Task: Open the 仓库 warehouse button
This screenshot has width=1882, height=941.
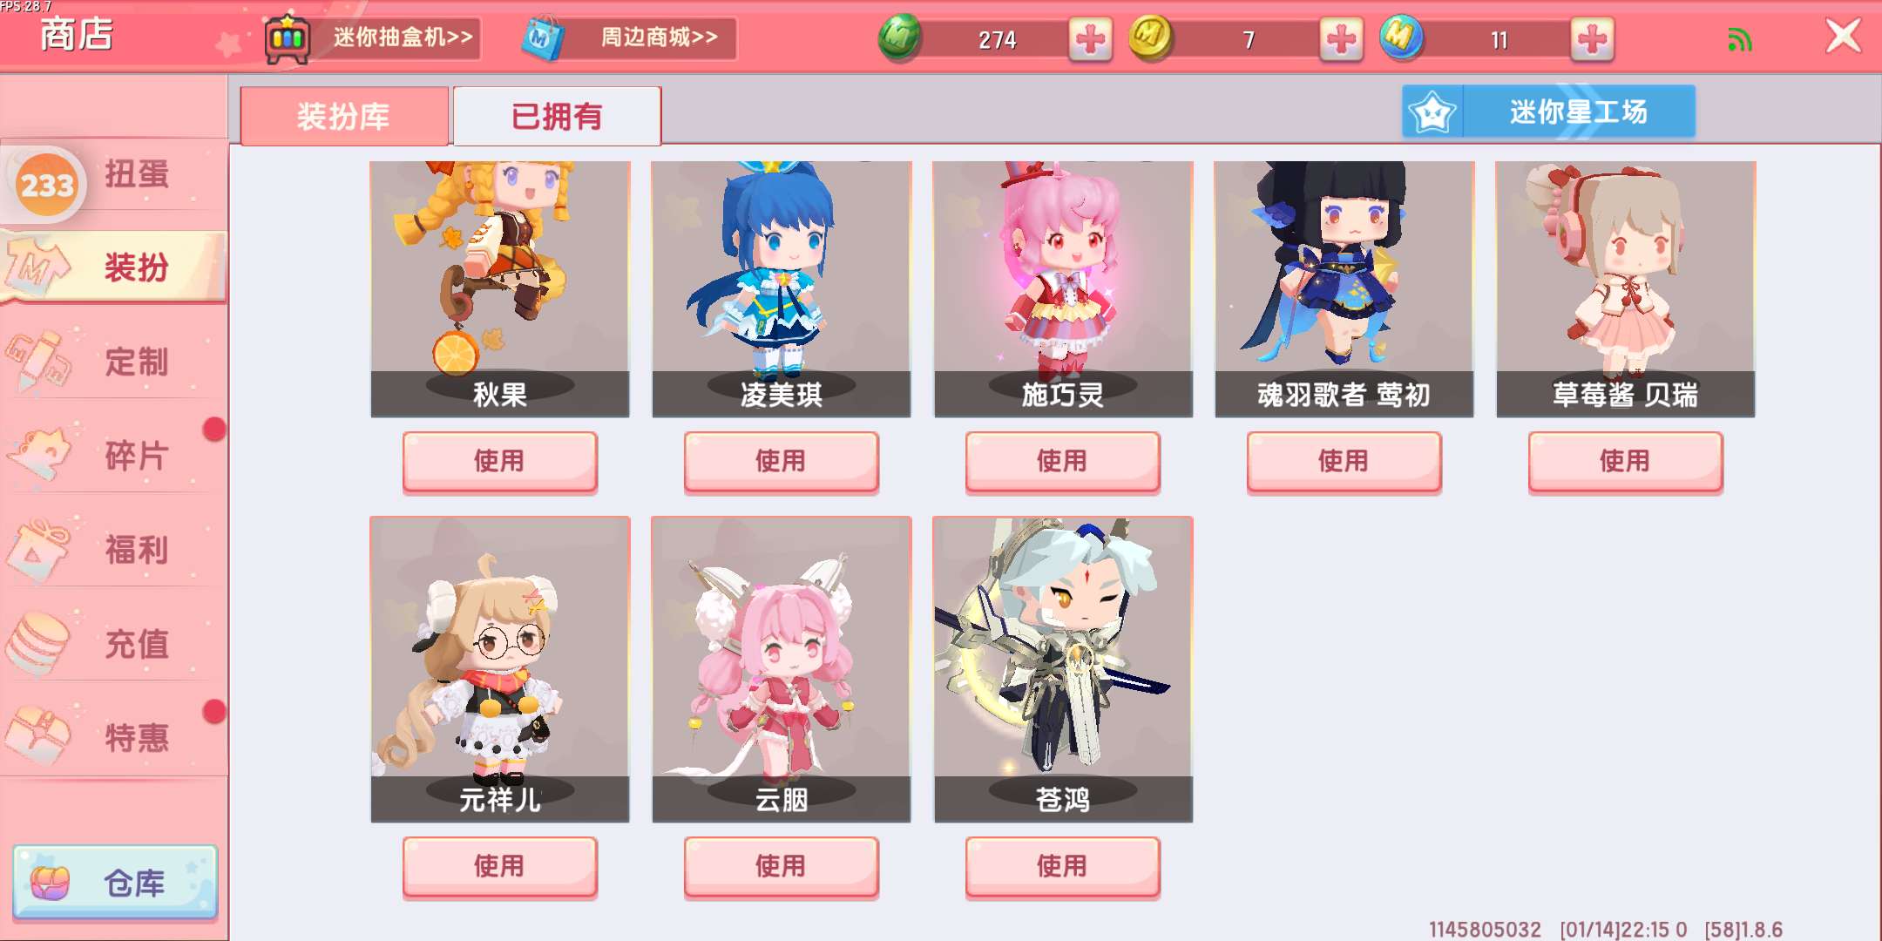Action: click(x=115, y=883)
